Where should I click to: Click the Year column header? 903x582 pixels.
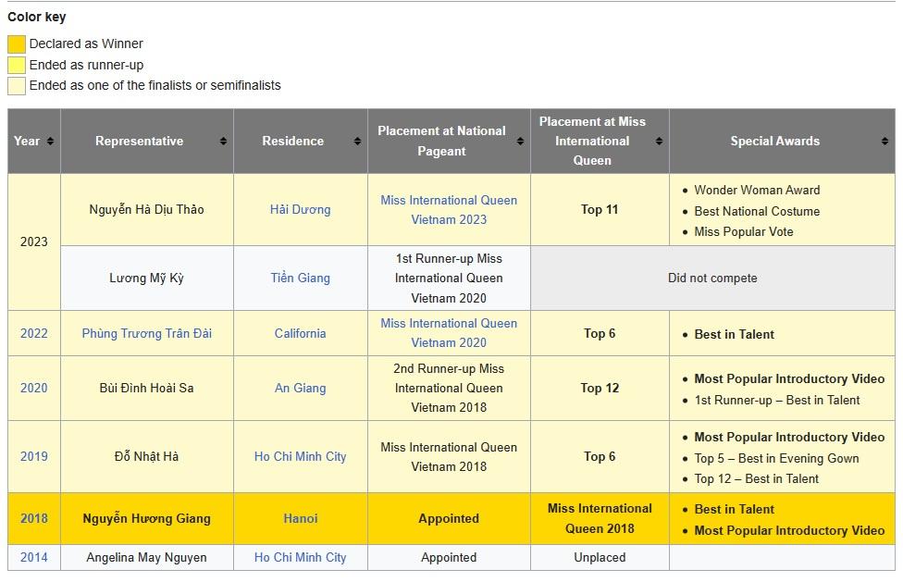coord(34,141)
